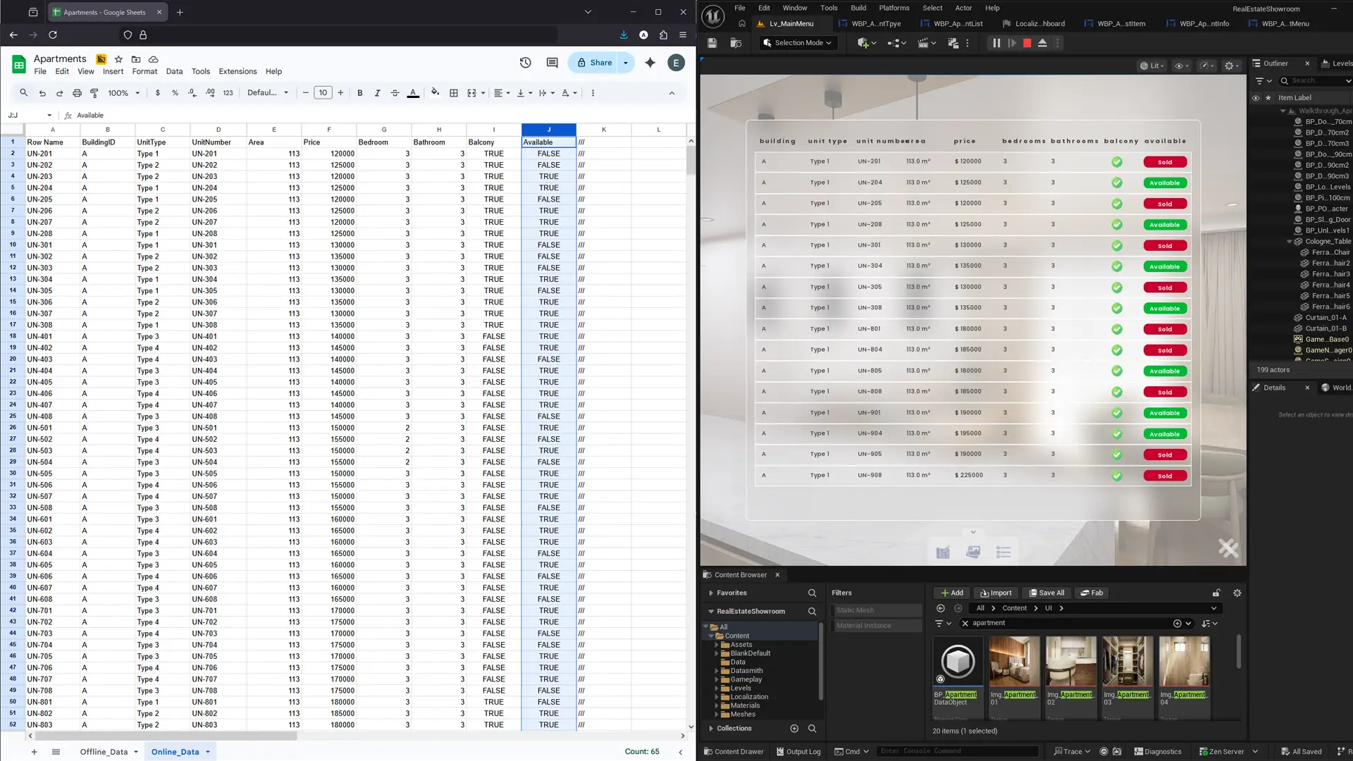The image size is (1353, 761).
Task: Click Sheets fill color bucket icon
Action: pos(435,92)
